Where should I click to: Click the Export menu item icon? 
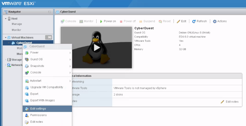click(27, 94)
